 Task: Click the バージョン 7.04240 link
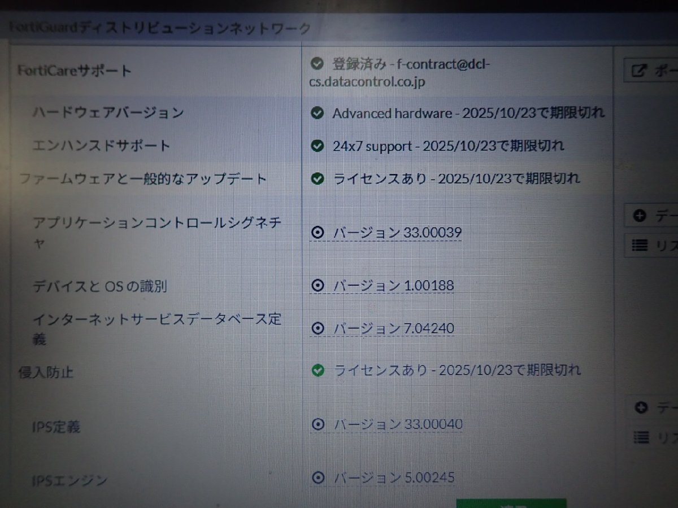click(394, 328)
